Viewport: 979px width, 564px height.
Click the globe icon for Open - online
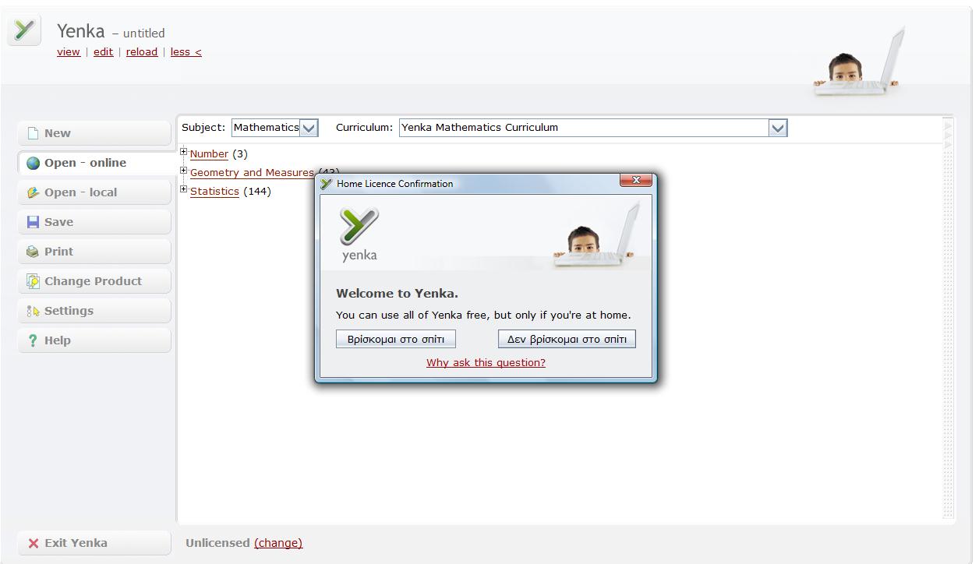tap(33, 163)
